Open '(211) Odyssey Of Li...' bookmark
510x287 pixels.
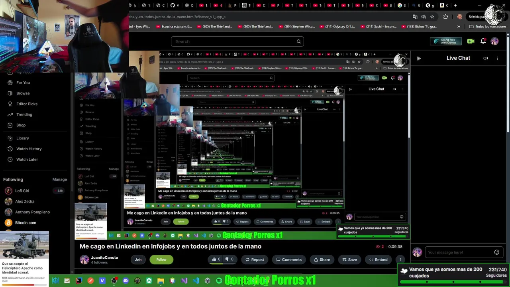tap(337, 27)
